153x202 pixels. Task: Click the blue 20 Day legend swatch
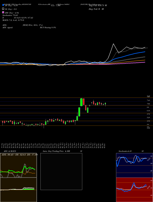[3, 5]
